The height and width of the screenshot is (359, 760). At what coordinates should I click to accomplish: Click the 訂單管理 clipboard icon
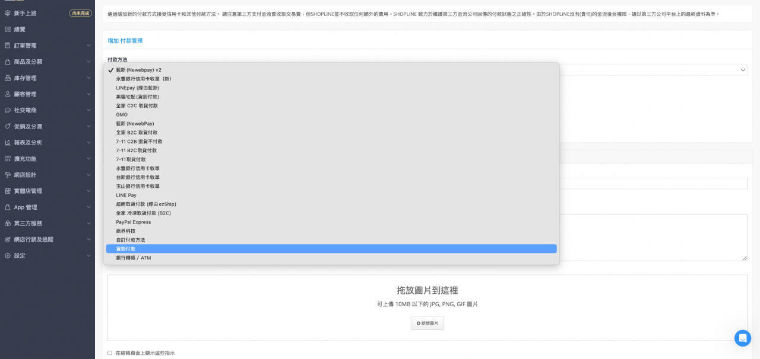click(7, 46)
